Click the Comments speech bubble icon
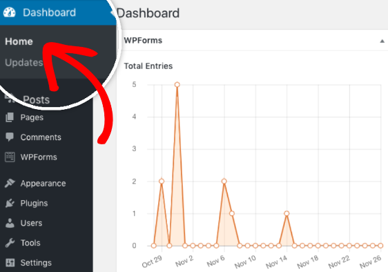The image size is (388, 272). [x=10, y=137]
